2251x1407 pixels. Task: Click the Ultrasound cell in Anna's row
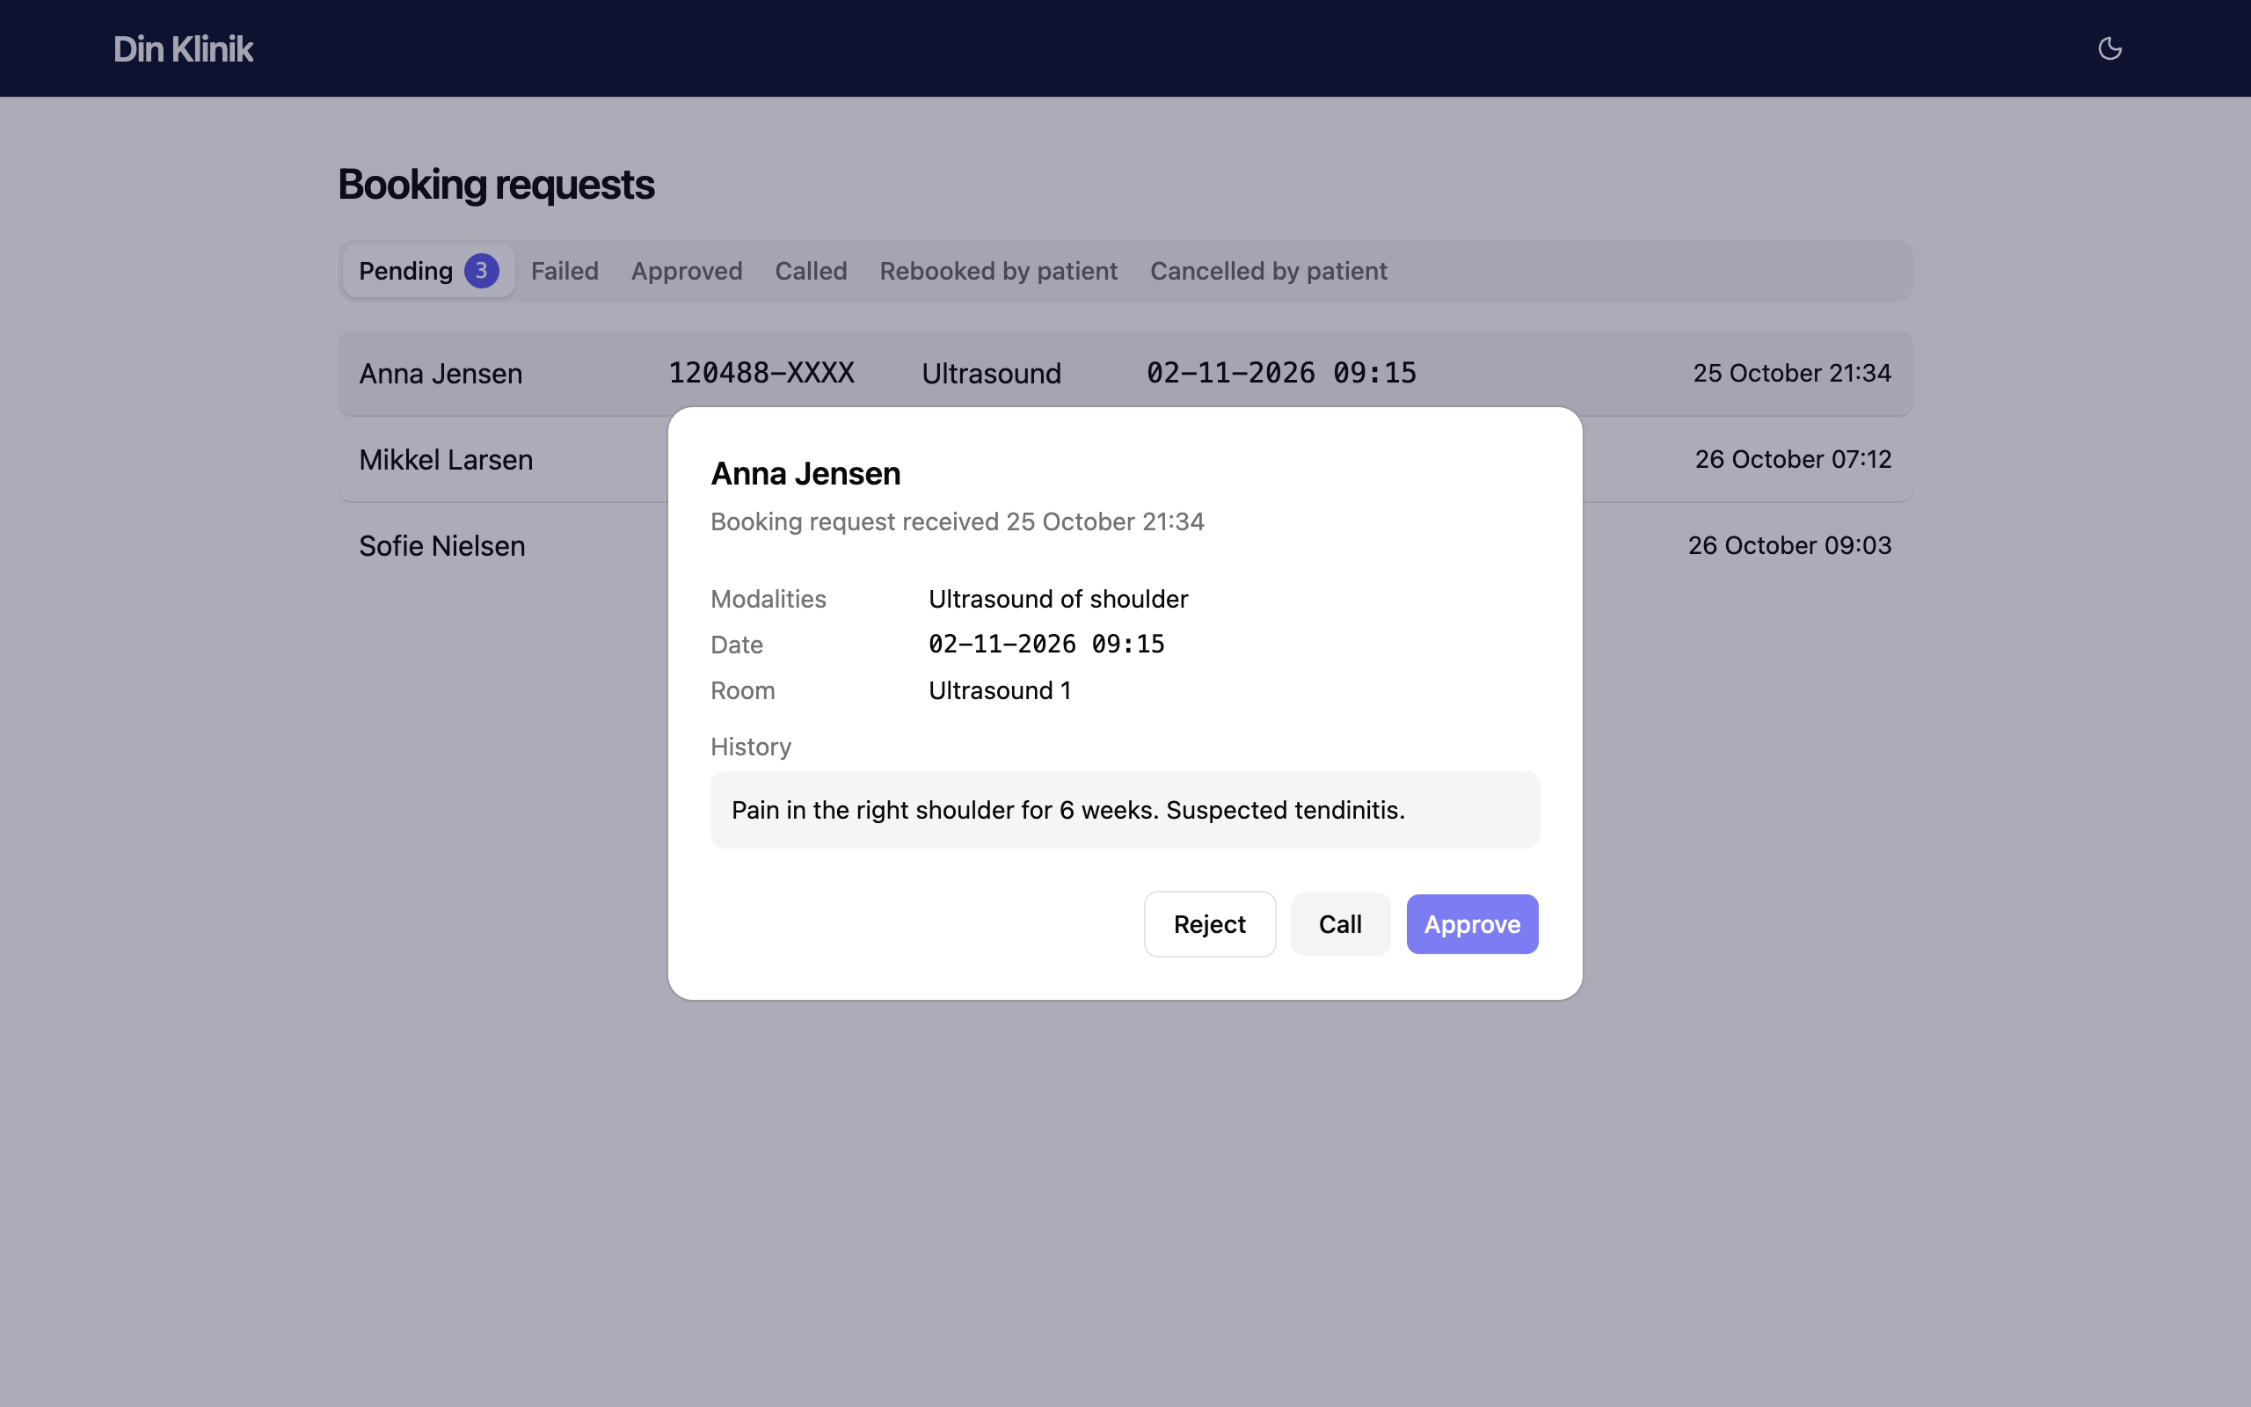[991, 373]
